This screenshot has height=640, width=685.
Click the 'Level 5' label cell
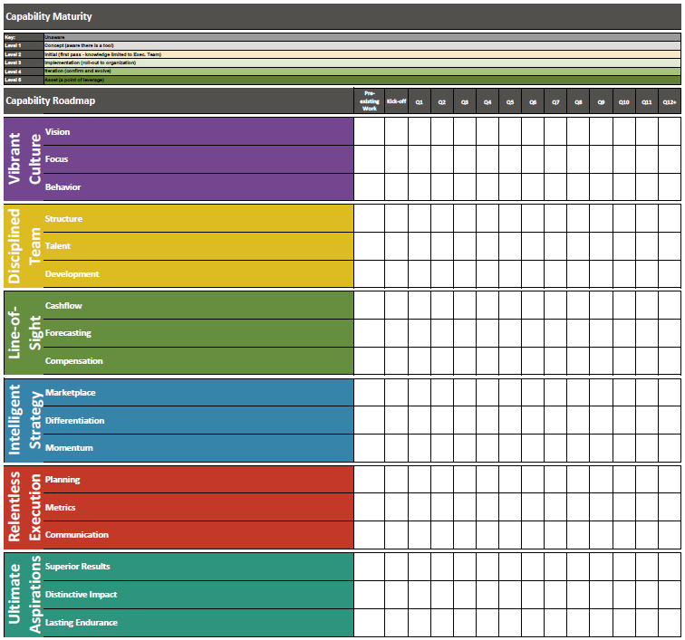point(24,80)
